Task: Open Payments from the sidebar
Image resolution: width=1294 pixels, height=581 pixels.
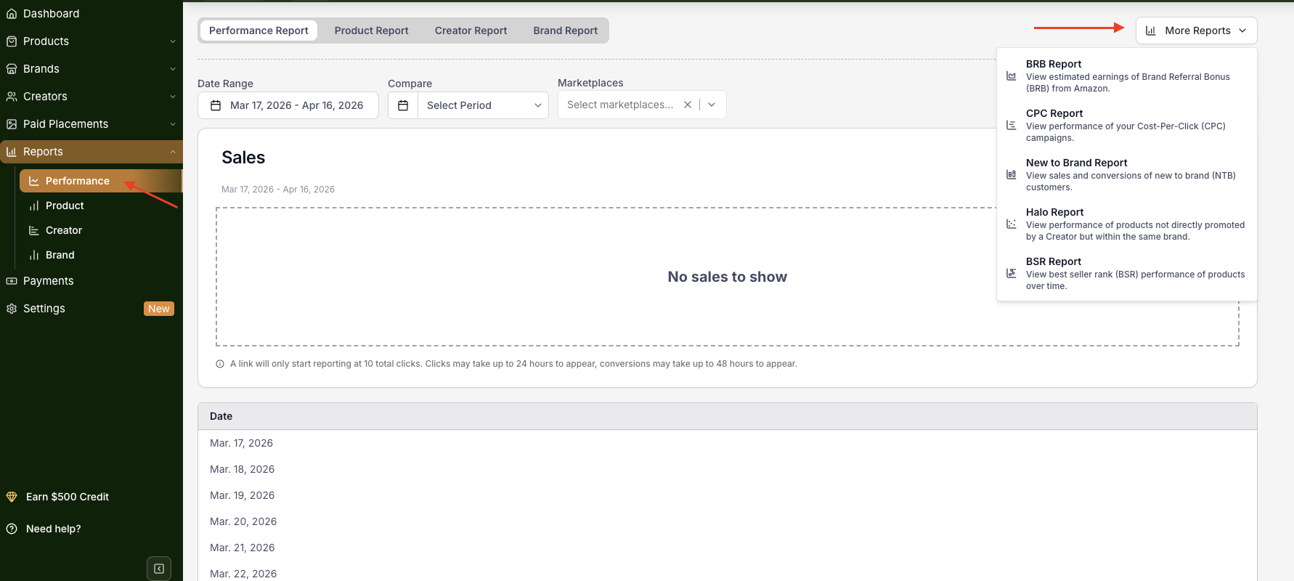Action: (x=91, y=281)
